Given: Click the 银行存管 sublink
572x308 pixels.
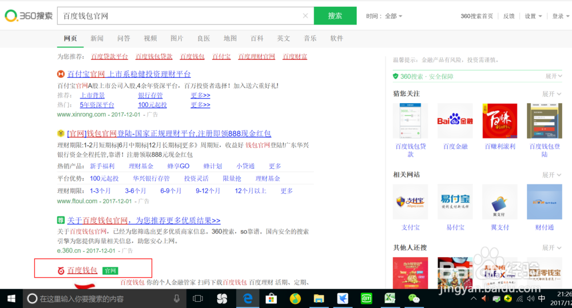Looking at the screenshot, I should coord(150,95).
